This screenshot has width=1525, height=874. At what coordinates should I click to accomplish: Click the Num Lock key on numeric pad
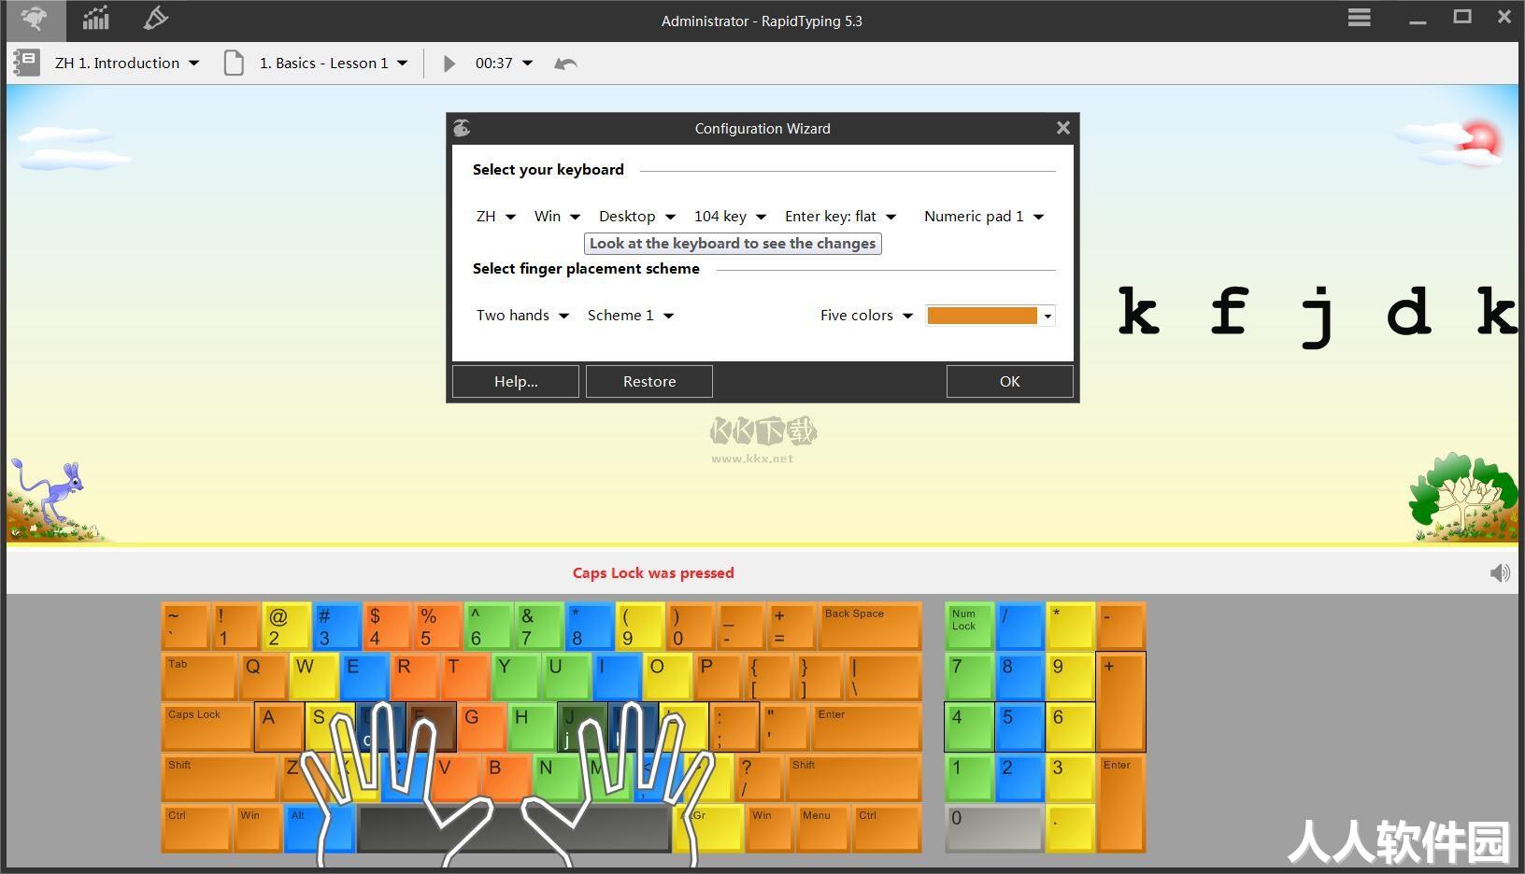pyautogui.click(x=969, y=627)
